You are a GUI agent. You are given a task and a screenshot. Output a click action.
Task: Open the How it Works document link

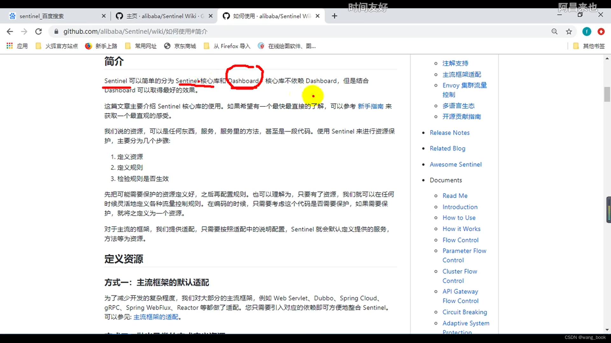[x=461, y=229]
